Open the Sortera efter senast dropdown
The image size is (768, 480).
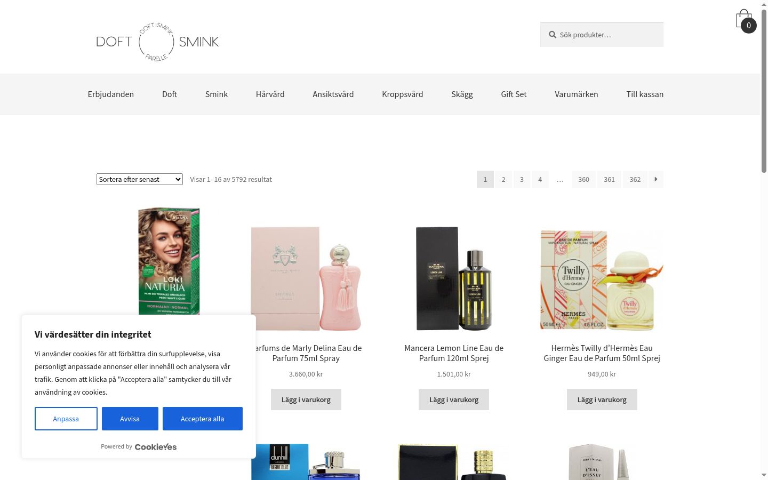[140, 179]
